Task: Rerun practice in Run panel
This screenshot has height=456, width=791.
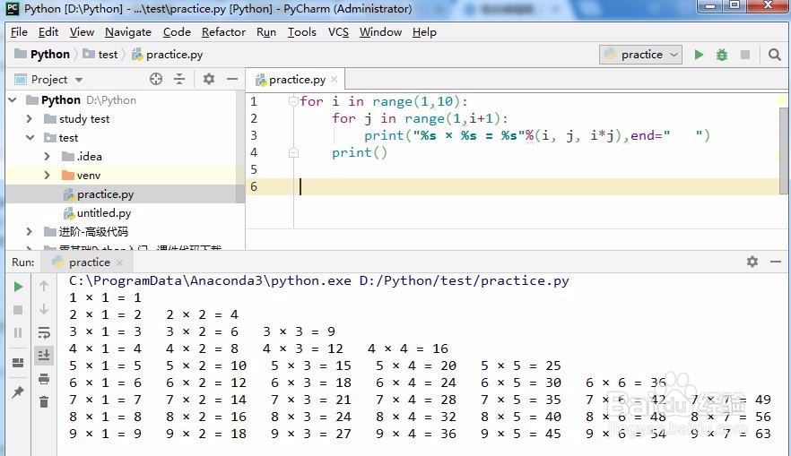Action: (x=18, y=287)
